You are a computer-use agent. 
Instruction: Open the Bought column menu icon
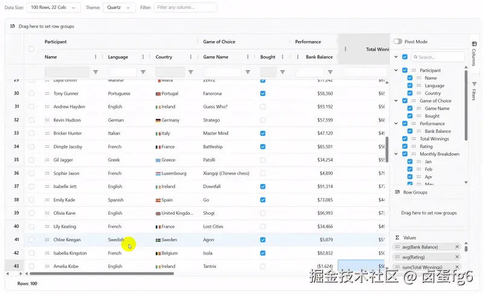click(283, 57)
